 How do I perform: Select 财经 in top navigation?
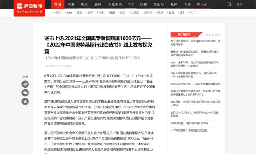click(84, 4)
